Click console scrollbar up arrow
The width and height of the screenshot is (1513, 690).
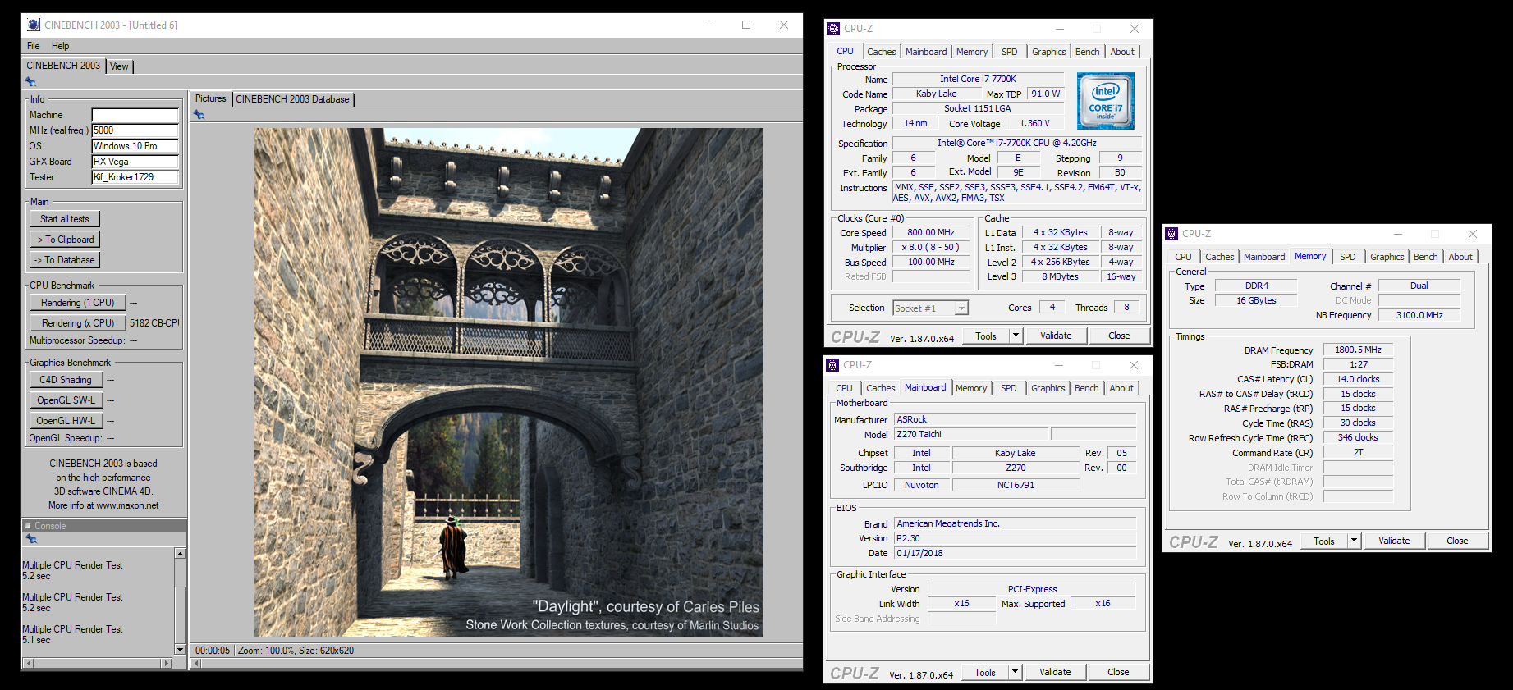click(x=181, y=554)
